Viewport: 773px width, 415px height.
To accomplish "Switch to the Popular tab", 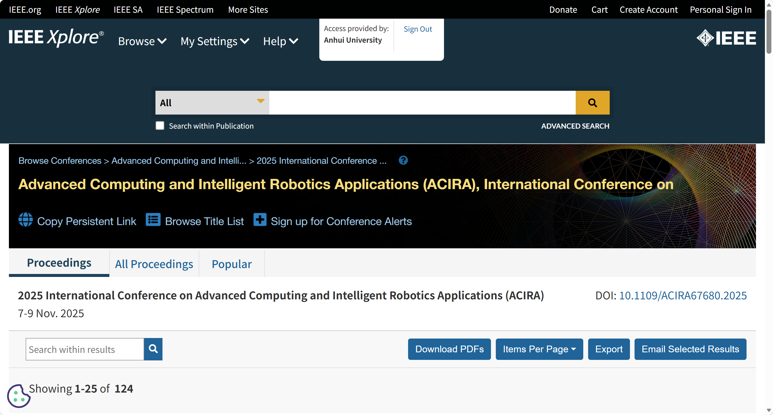I will [232, 264].
